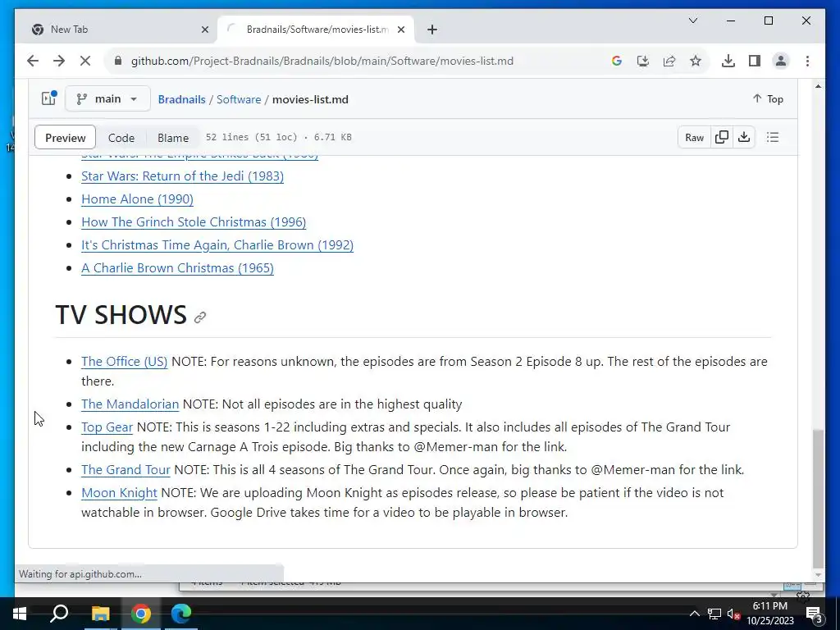
Task: Toggle Chrome side panel icon
Action: tap(755, 61)
